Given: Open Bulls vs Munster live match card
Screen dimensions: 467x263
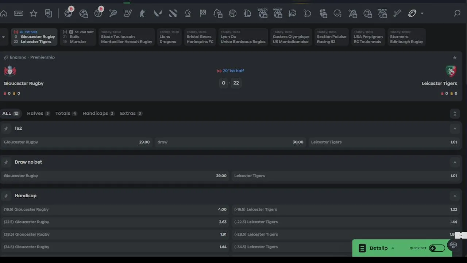Looking at the screenshot, I should click(78, 37).
